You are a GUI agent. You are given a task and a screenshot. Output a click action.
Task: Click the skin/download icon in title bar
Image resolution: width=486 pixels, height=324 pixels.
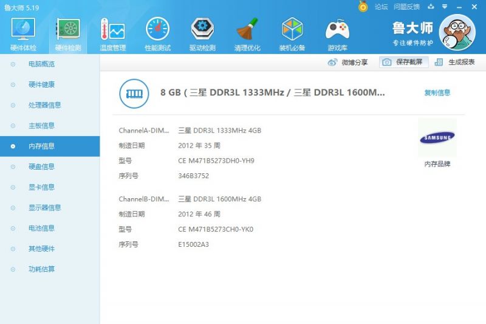[431, 7]
